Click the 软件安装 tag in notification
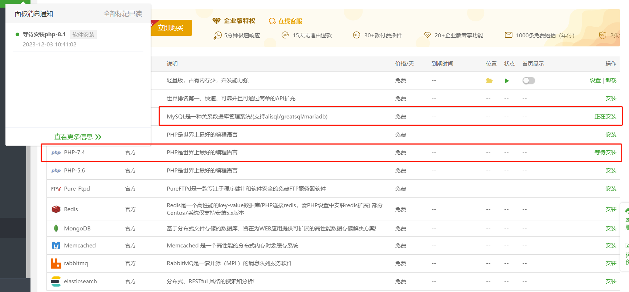629x292 pixels. (x=83, y=35)
